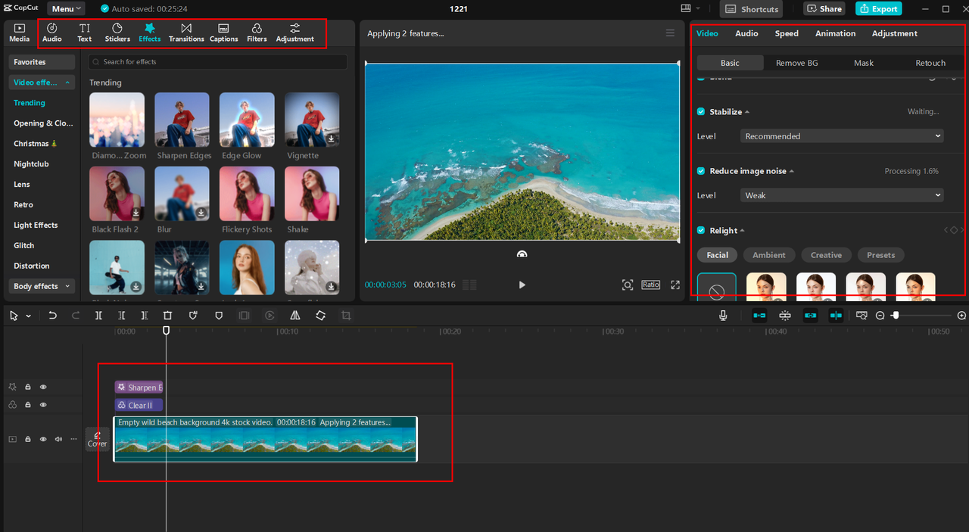Zoom out the timeline with minus icon

coord(880,316)
